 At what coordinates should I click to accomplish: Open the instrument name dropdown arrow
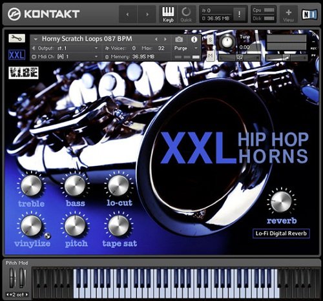point(36,39)
